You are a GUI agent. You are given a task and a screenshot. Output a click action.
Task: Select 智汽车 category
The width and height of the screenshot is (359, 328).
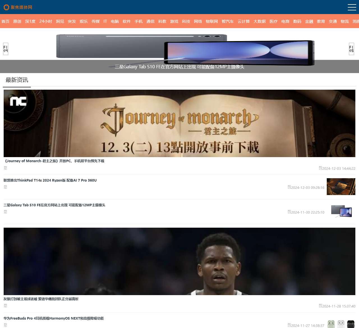click(x=228, y=21)
